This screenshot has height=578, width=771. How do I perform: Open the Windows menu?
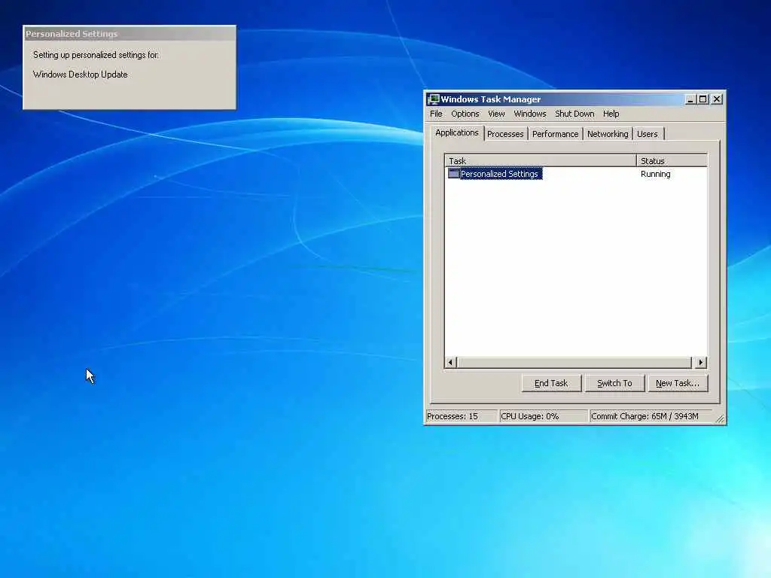click(529, 114)
